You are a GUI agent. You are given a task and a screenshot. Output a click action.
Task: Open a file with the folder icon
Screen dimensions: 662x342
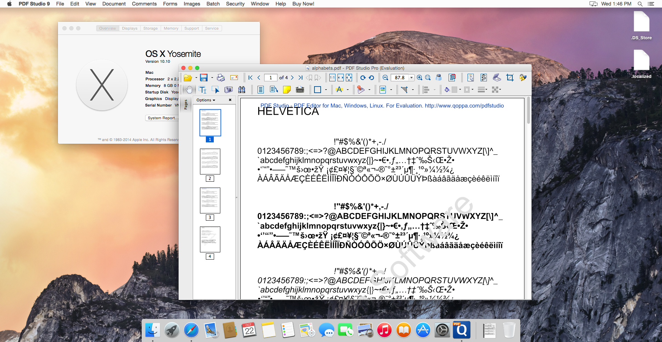[x=188, y=78]
